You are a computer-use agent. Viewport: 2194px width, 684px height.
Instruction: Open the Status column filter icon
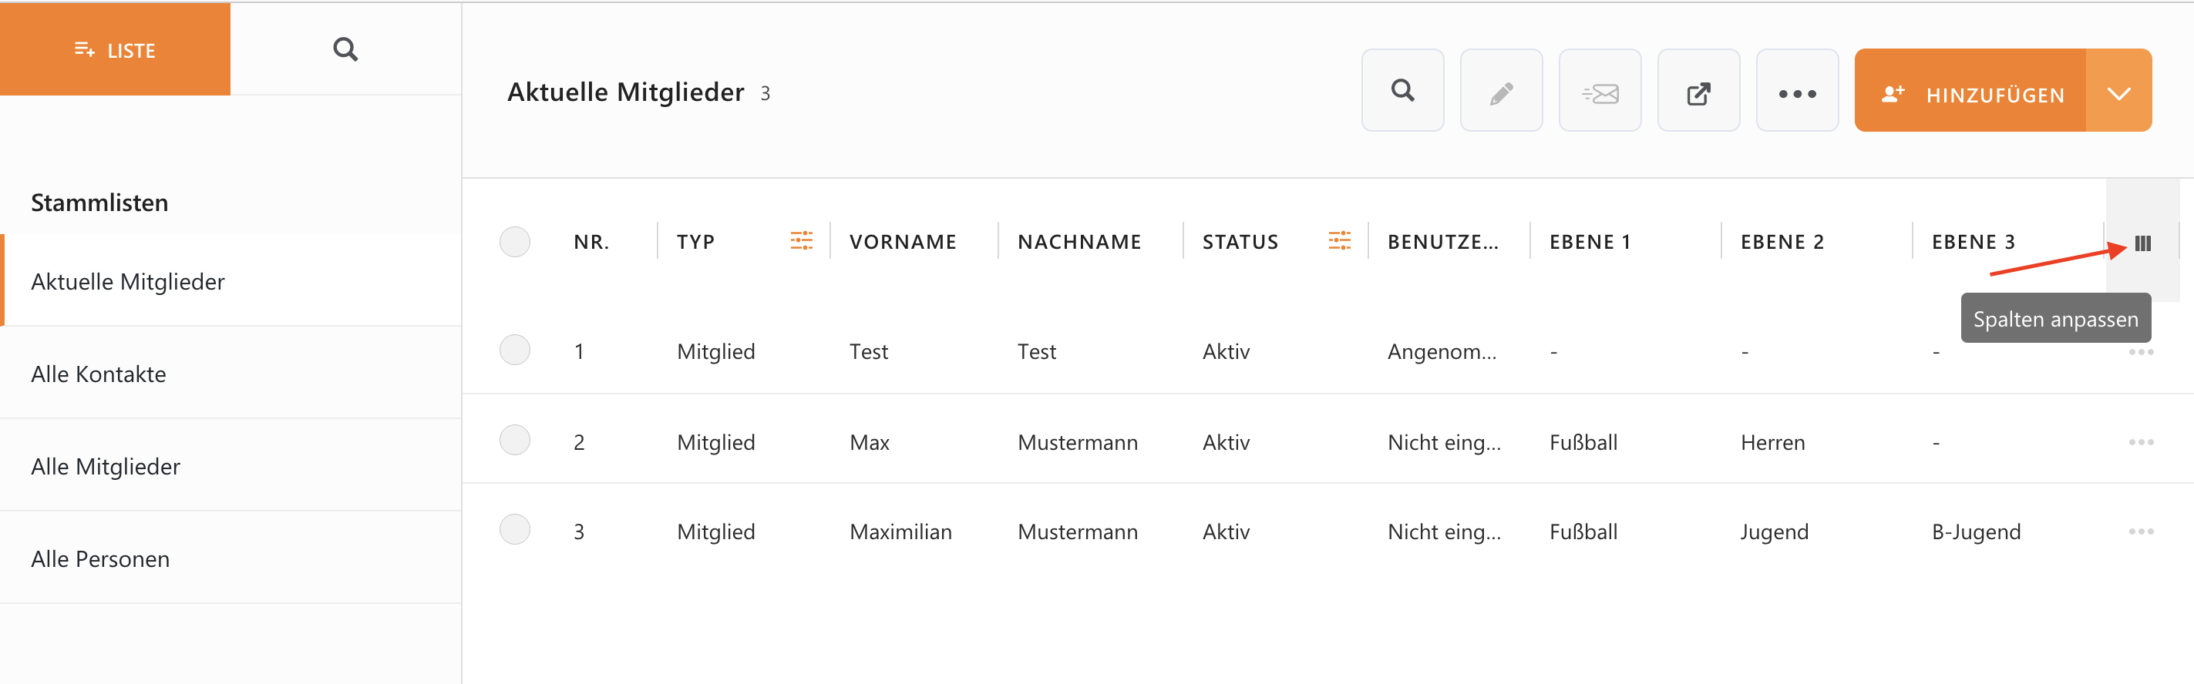pyautogui.click(x=1339, y=241)
